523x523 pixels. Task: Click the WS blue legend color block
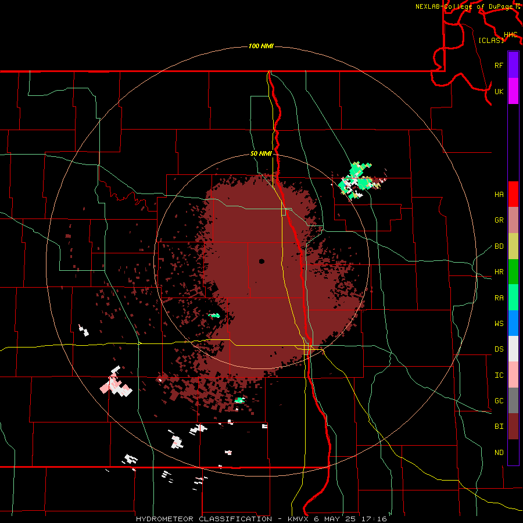[513, 323]
